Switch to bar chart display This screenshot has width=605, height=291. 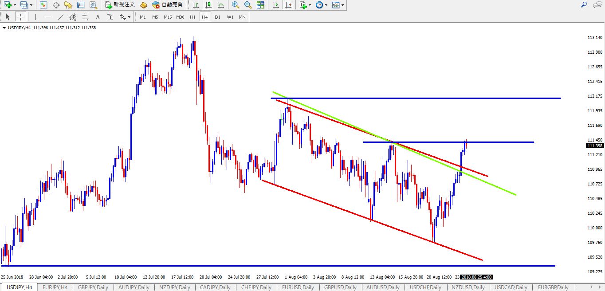[196, 5]
